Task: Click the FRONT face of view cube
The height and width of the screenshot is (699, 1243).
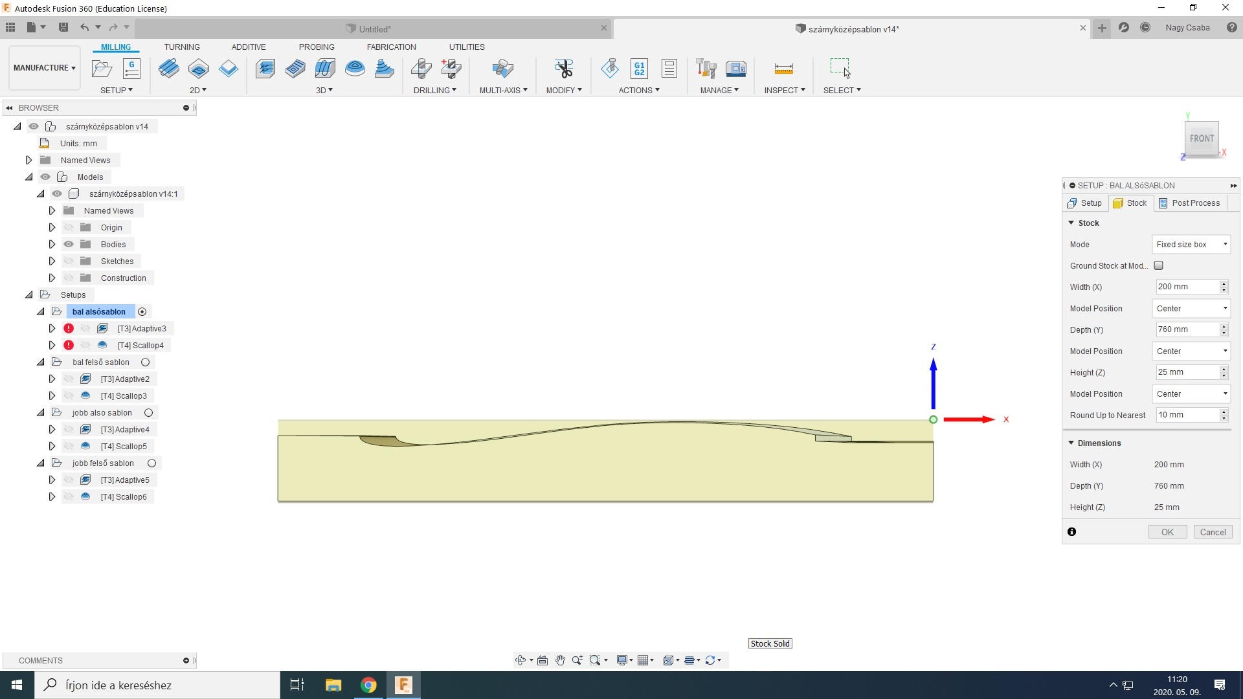Action: [1202, 138]
